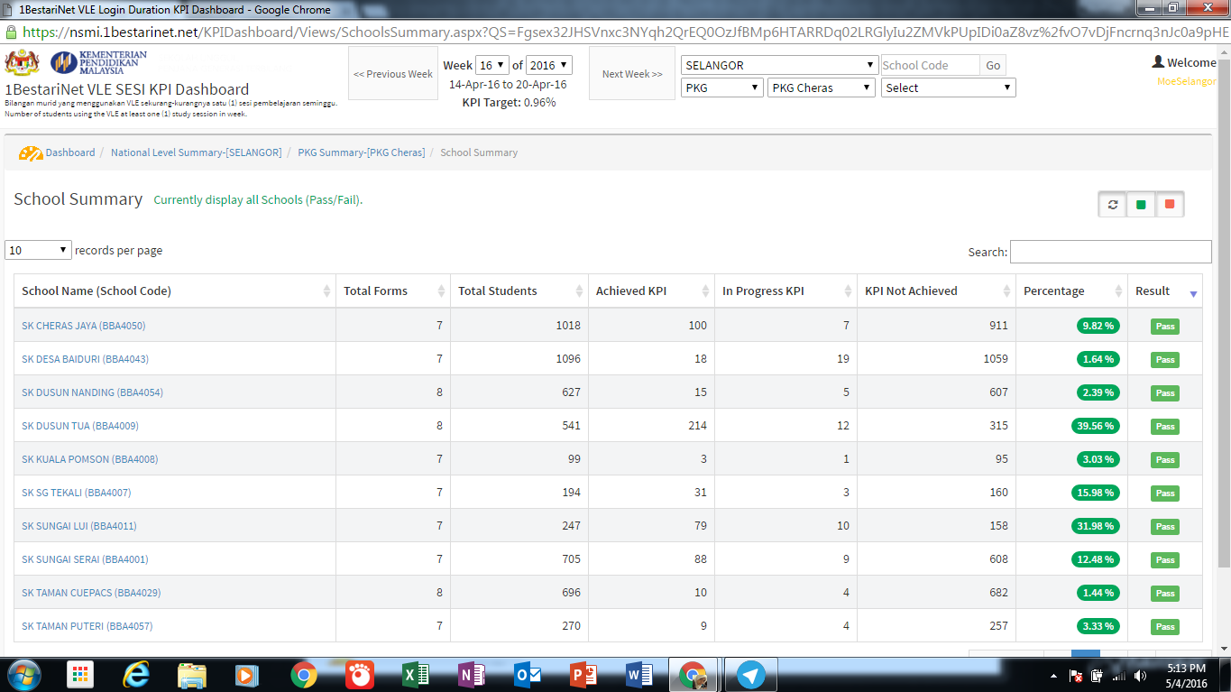Launch PowerPoint from the taskbar
This screenshot has width=1231, height=692.
(x=583, y=675)
